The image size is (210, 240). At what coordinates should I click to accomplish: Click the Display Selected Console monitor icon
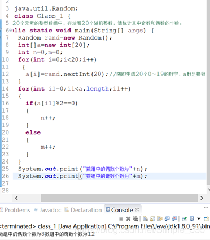click(192, 218)
